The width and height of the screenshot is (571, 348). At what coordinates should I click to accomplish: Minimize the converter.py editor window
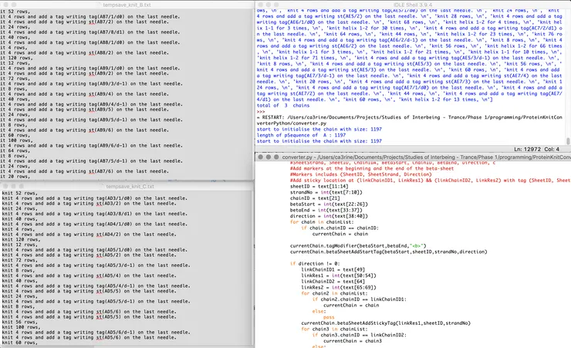coord(269,157)
